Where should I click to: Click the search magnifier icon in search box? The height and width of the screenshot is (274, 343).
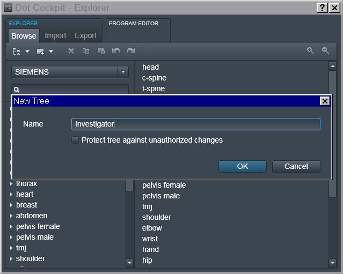(17, 90)
